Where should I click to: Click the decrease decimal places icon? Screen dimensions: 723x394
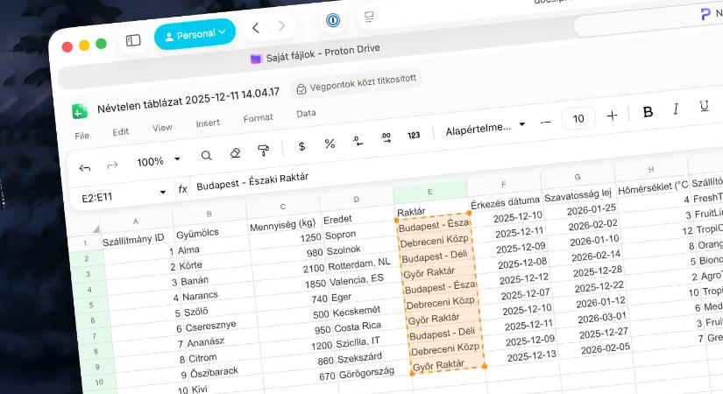pyautogui.click(x=358, y=140)
